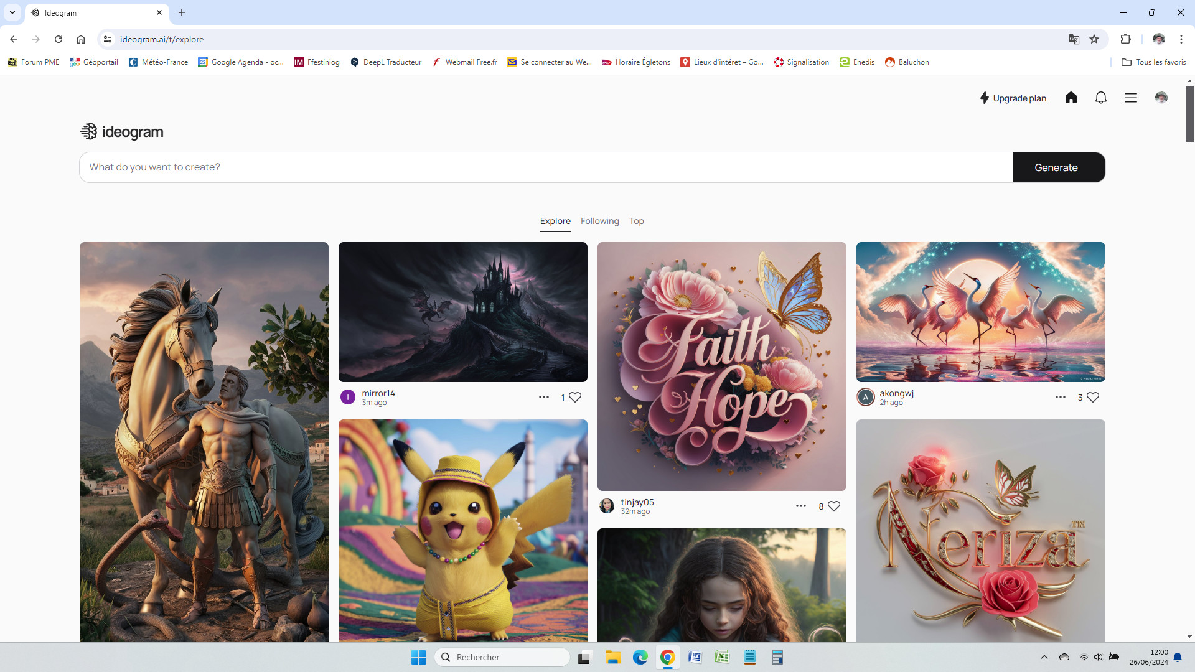This screenshot has width=1195, height=672.
Task: Go back in the browser
Action: pos(14,39)
